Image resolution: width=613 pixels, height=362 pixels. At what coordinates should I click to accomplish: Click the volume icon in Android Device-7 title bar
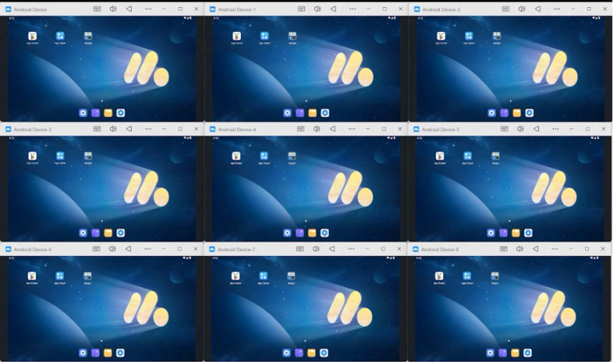pyautogui.click(x=316, y=248)
